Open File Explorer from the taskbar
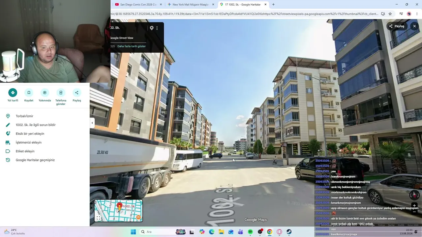422x237 pixels. coord(221,232)
